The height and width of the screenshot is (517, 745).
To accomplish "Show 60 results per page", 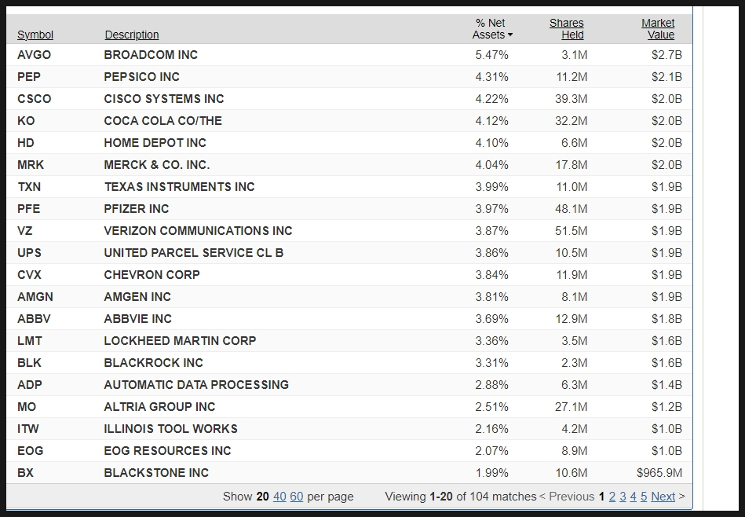I will coord(297,497).
